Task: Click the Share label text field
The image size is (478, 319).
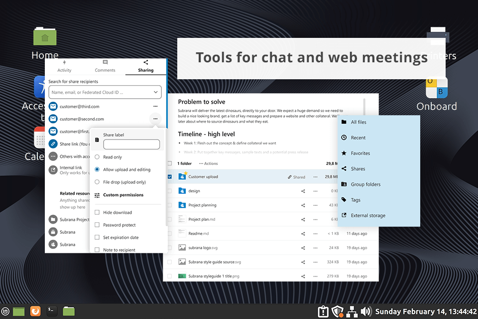Action: pos(131,145)
